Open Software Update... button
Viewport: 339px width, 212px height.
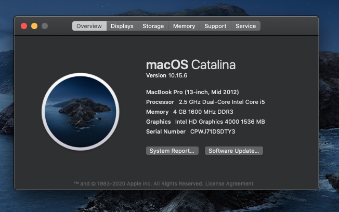click(x=233, y=151)
